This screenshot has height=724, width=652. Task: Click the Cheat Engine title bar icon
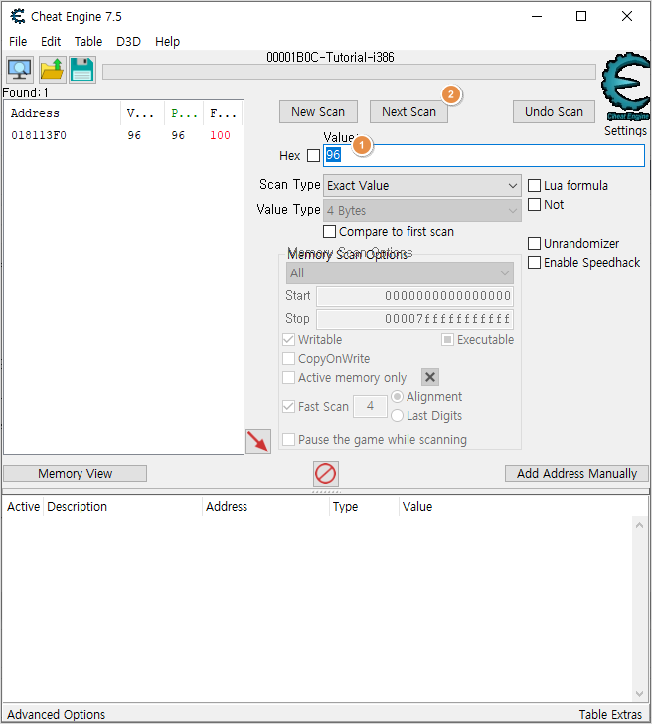tap(18, 16)
